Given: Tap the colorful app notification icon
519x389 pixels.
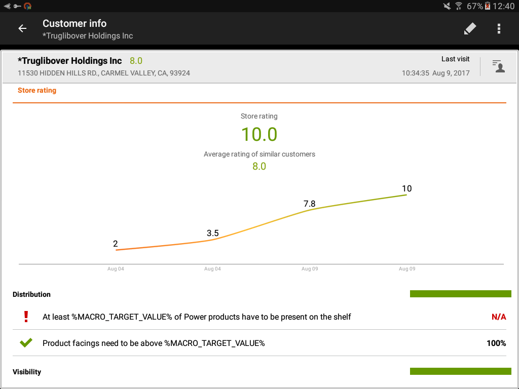Looking at the screenshot, I should (27, 6).
